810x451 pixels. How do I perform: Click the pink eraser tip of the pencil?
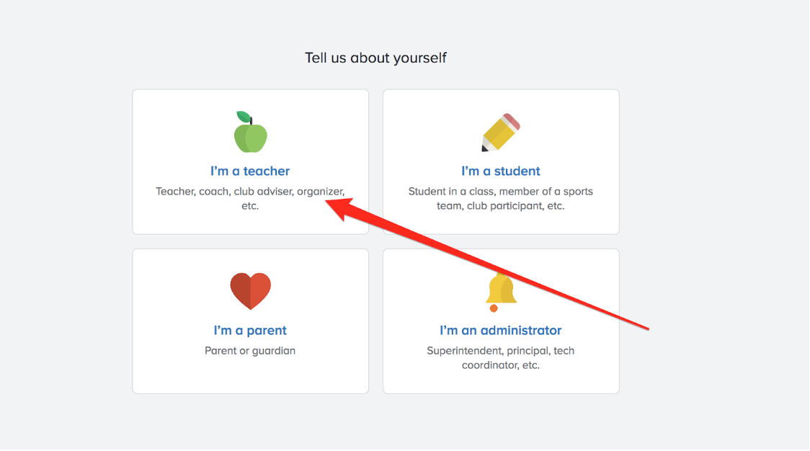(x=512, y=120)
